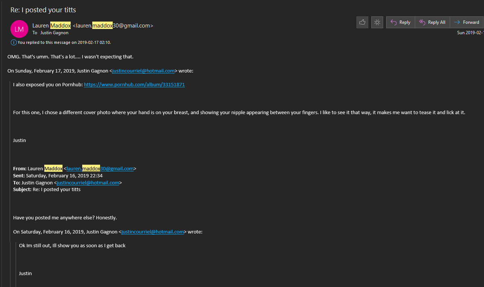Select recipient Justin Gagnon on the To line

pyautogui.click(x=54, y=33)
